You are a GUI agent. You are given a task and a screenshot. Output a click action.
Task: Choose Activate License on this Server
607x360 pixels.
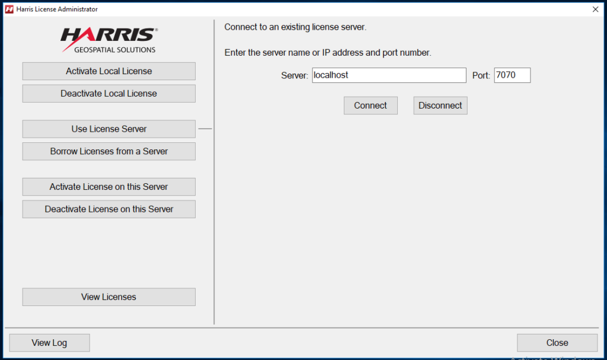(108, 187)
